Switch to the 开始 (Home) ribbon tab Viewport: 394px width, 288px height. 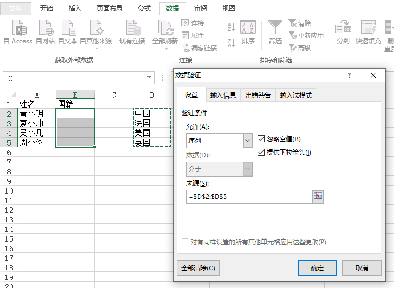pos(47,9)
